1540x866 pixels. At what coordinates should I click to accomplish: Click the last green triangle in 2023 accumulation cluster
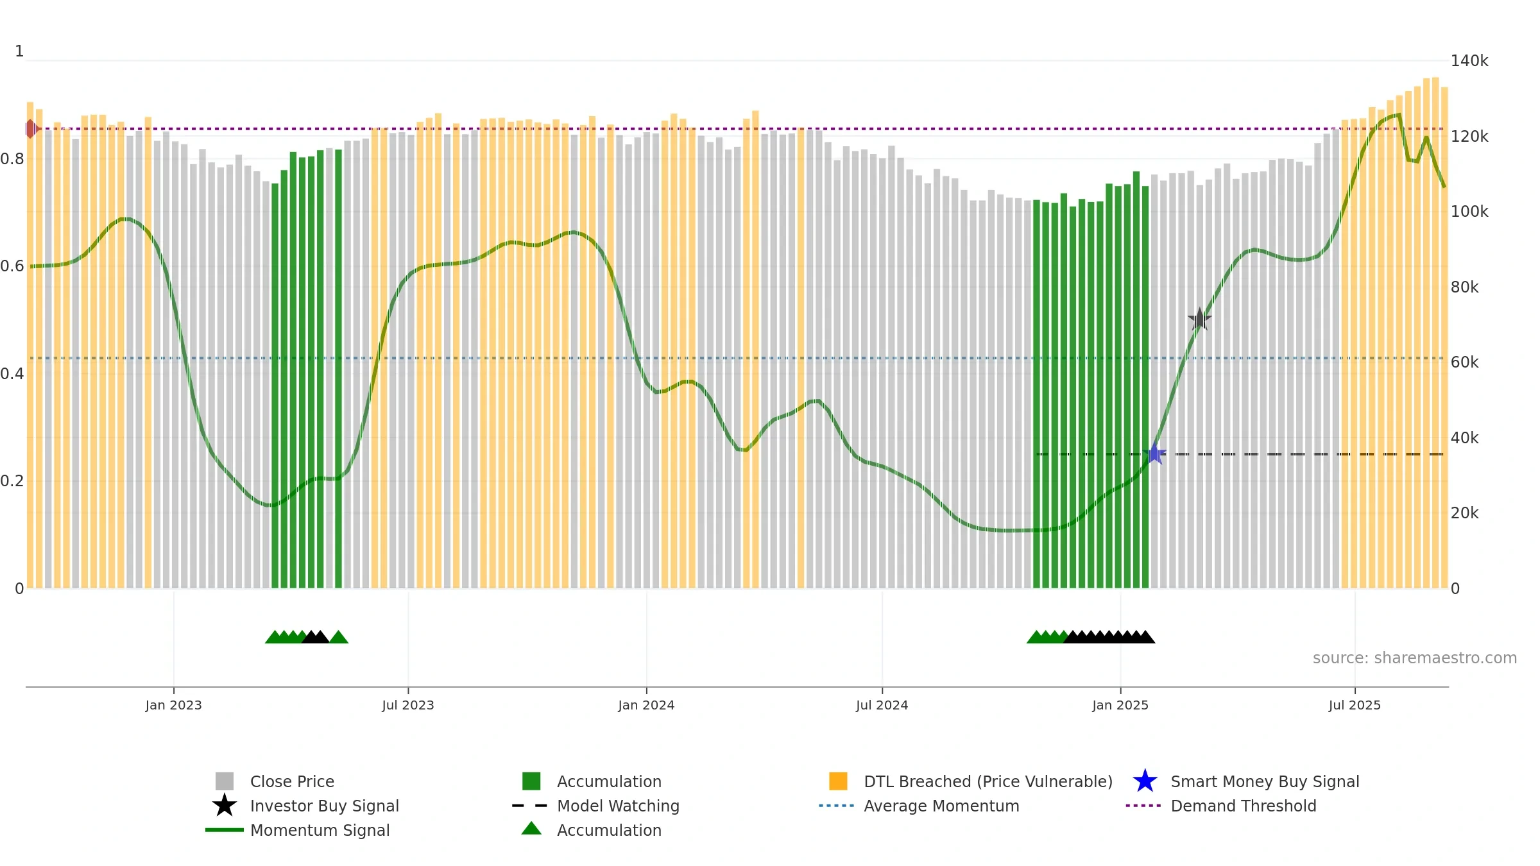click(x=338, y=637)
